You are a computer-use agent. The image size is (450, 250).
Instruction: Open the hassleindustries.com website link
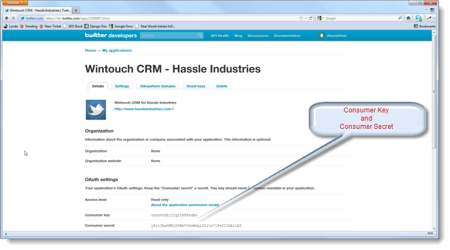143,109
